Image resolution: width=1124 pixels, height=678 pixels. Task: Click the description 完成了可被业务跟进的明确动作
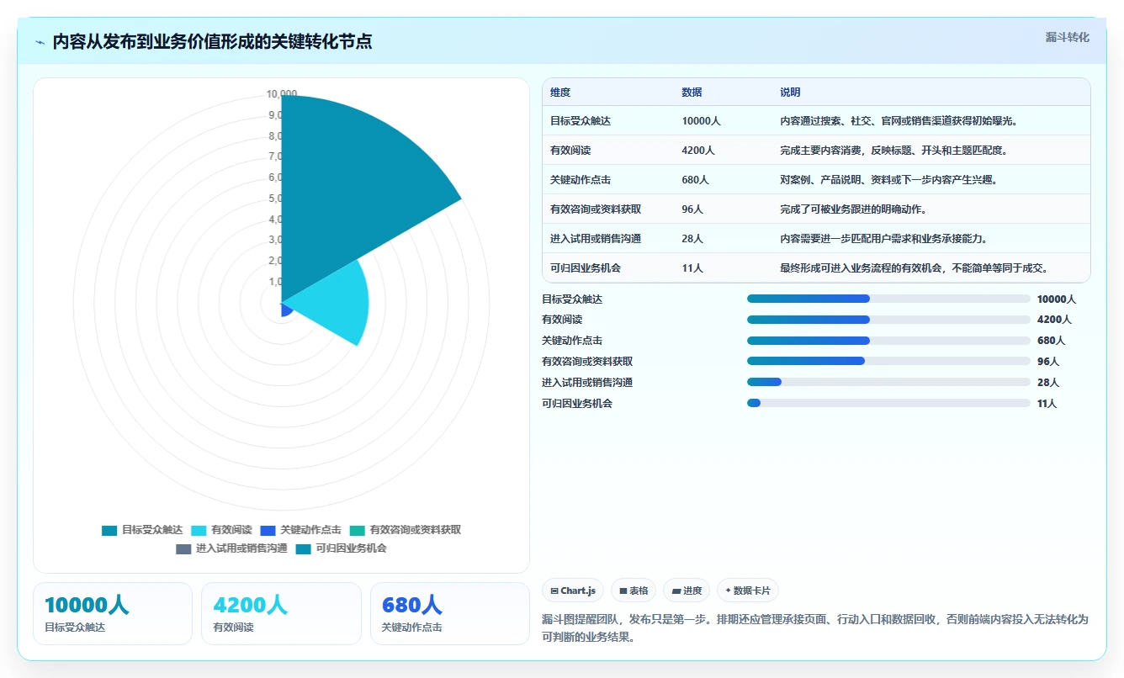pos(853,209)
